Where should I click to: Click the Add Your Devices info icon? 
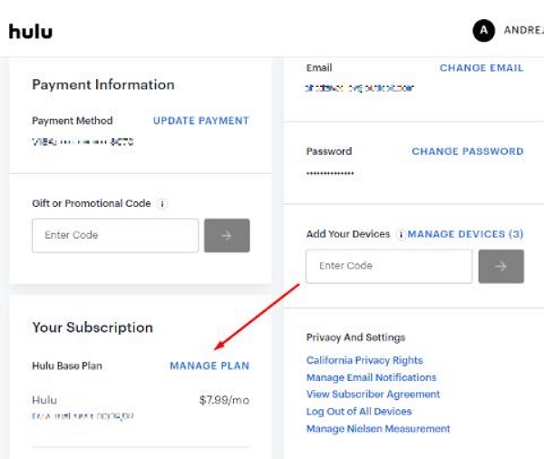[x=401, y=234]
